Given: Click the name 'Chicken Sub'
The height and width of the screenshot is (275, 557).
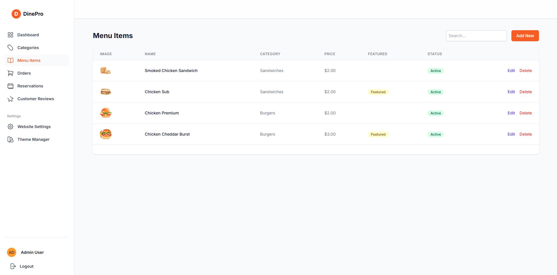Looking at the screenshot, I should (157, 92).
